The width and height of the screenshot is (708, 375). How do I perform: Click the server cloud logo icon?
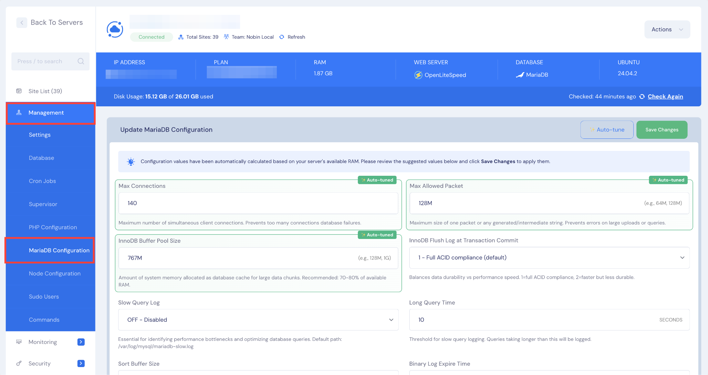[x=115, y=30]
